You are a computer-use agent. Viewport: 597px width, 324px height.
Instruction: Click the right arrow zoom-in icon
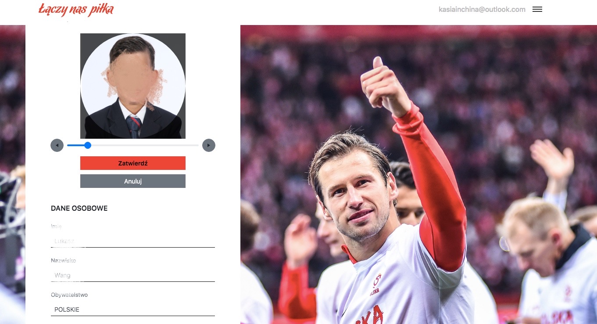click(x=209, y=145)
